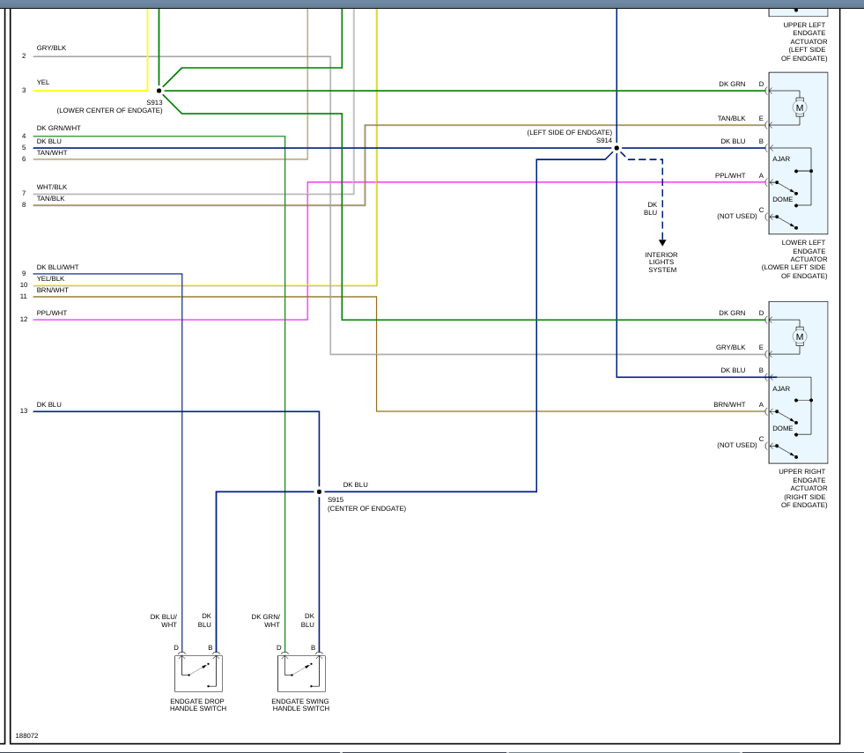This screenshot has height=753, width=864.
Task: Click the S914 splice junction dot
Action: (617, 148)
